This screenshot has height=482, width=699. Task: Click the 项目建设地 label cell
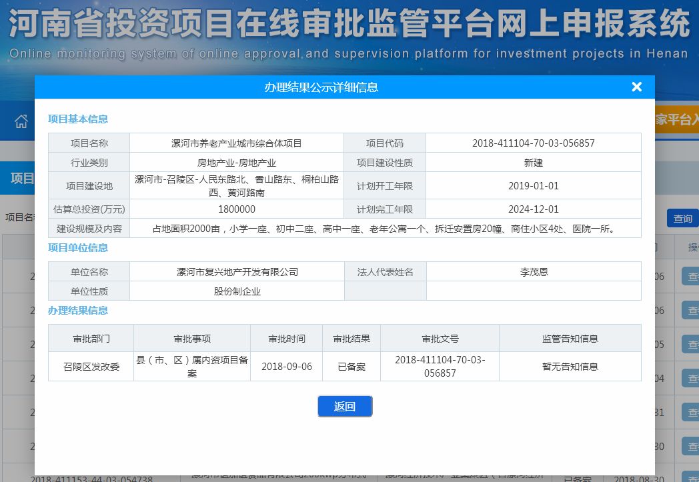(89, 186)
